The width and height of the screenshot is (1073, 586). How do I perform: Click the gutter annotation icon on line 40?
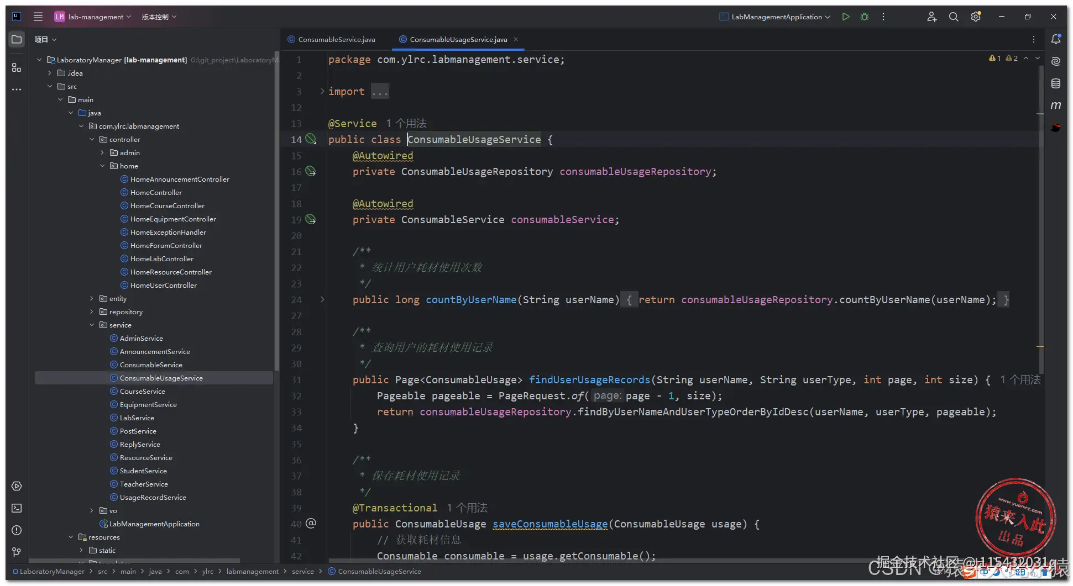pos(311,524)
